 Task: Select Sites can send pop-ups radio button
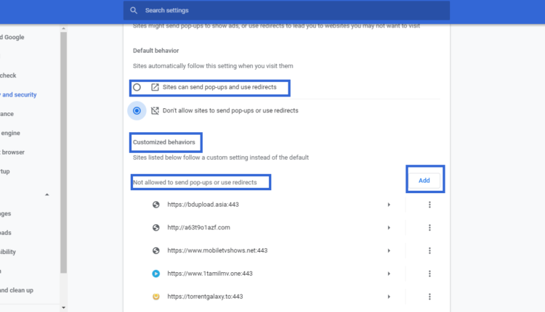tap(137, 87)
